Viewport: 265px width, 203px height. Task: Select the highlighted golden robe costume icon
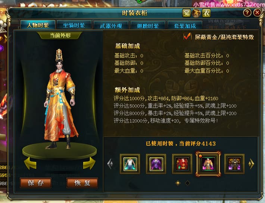click(208, 164)
